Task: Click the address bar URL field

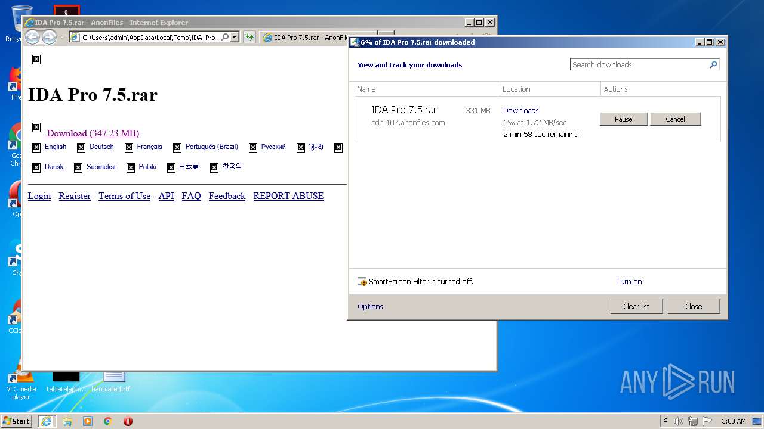Action: (x=150, y=38)
